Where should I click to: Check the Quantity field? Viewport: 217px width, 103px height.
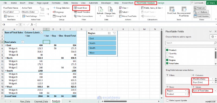pyautogui.click(x=167, y=53)
